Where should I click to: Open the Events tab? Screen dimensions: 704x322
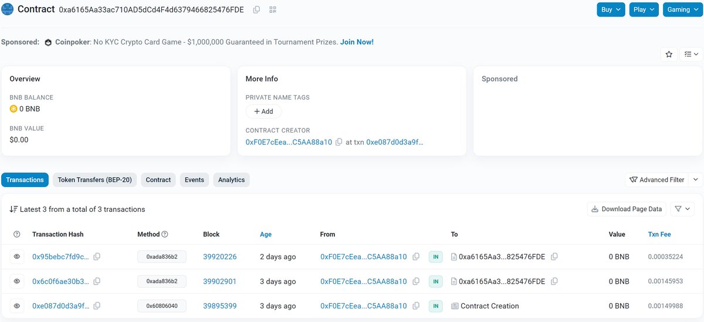point(194,179)
